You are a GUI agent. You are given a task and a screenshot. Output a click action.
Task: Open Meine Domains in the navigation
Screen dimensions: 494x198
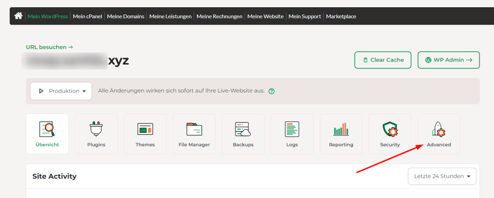point(126,16)
